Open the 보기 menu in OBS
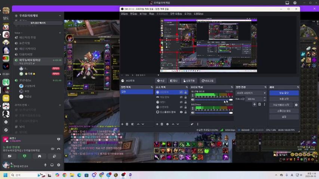 tap(143, 14)
